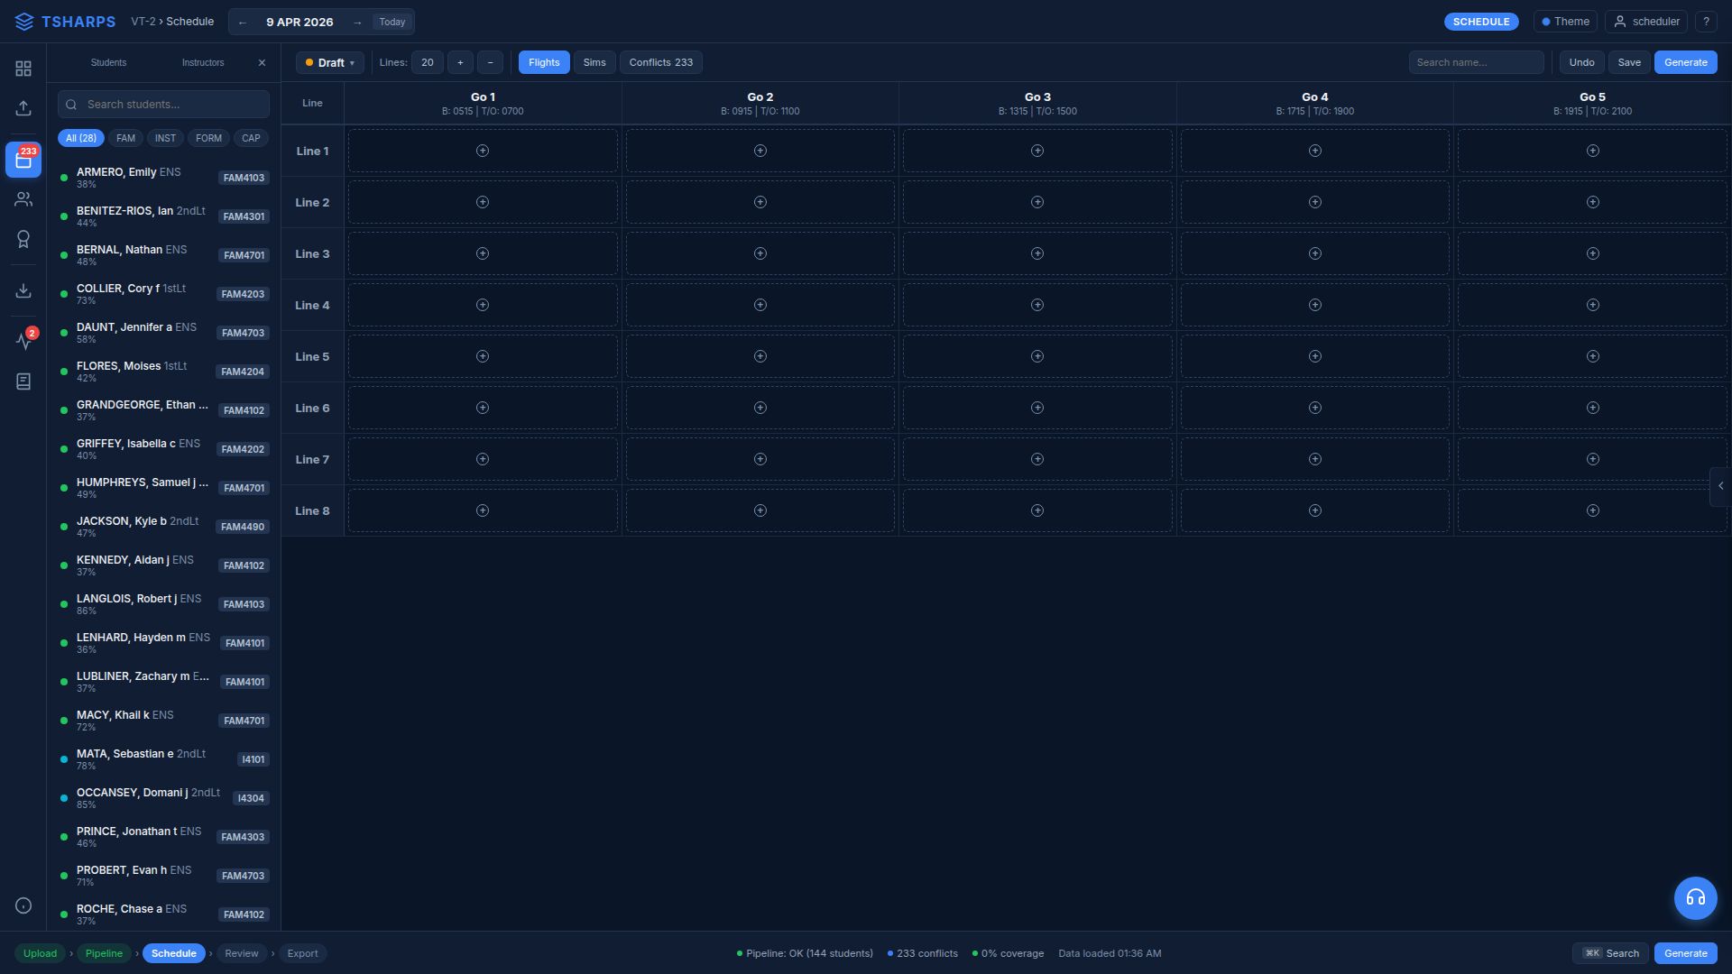Click the Search students field
Image resolution: width=1732 pixels, height=974 pixels.
[x=163, y=105]
